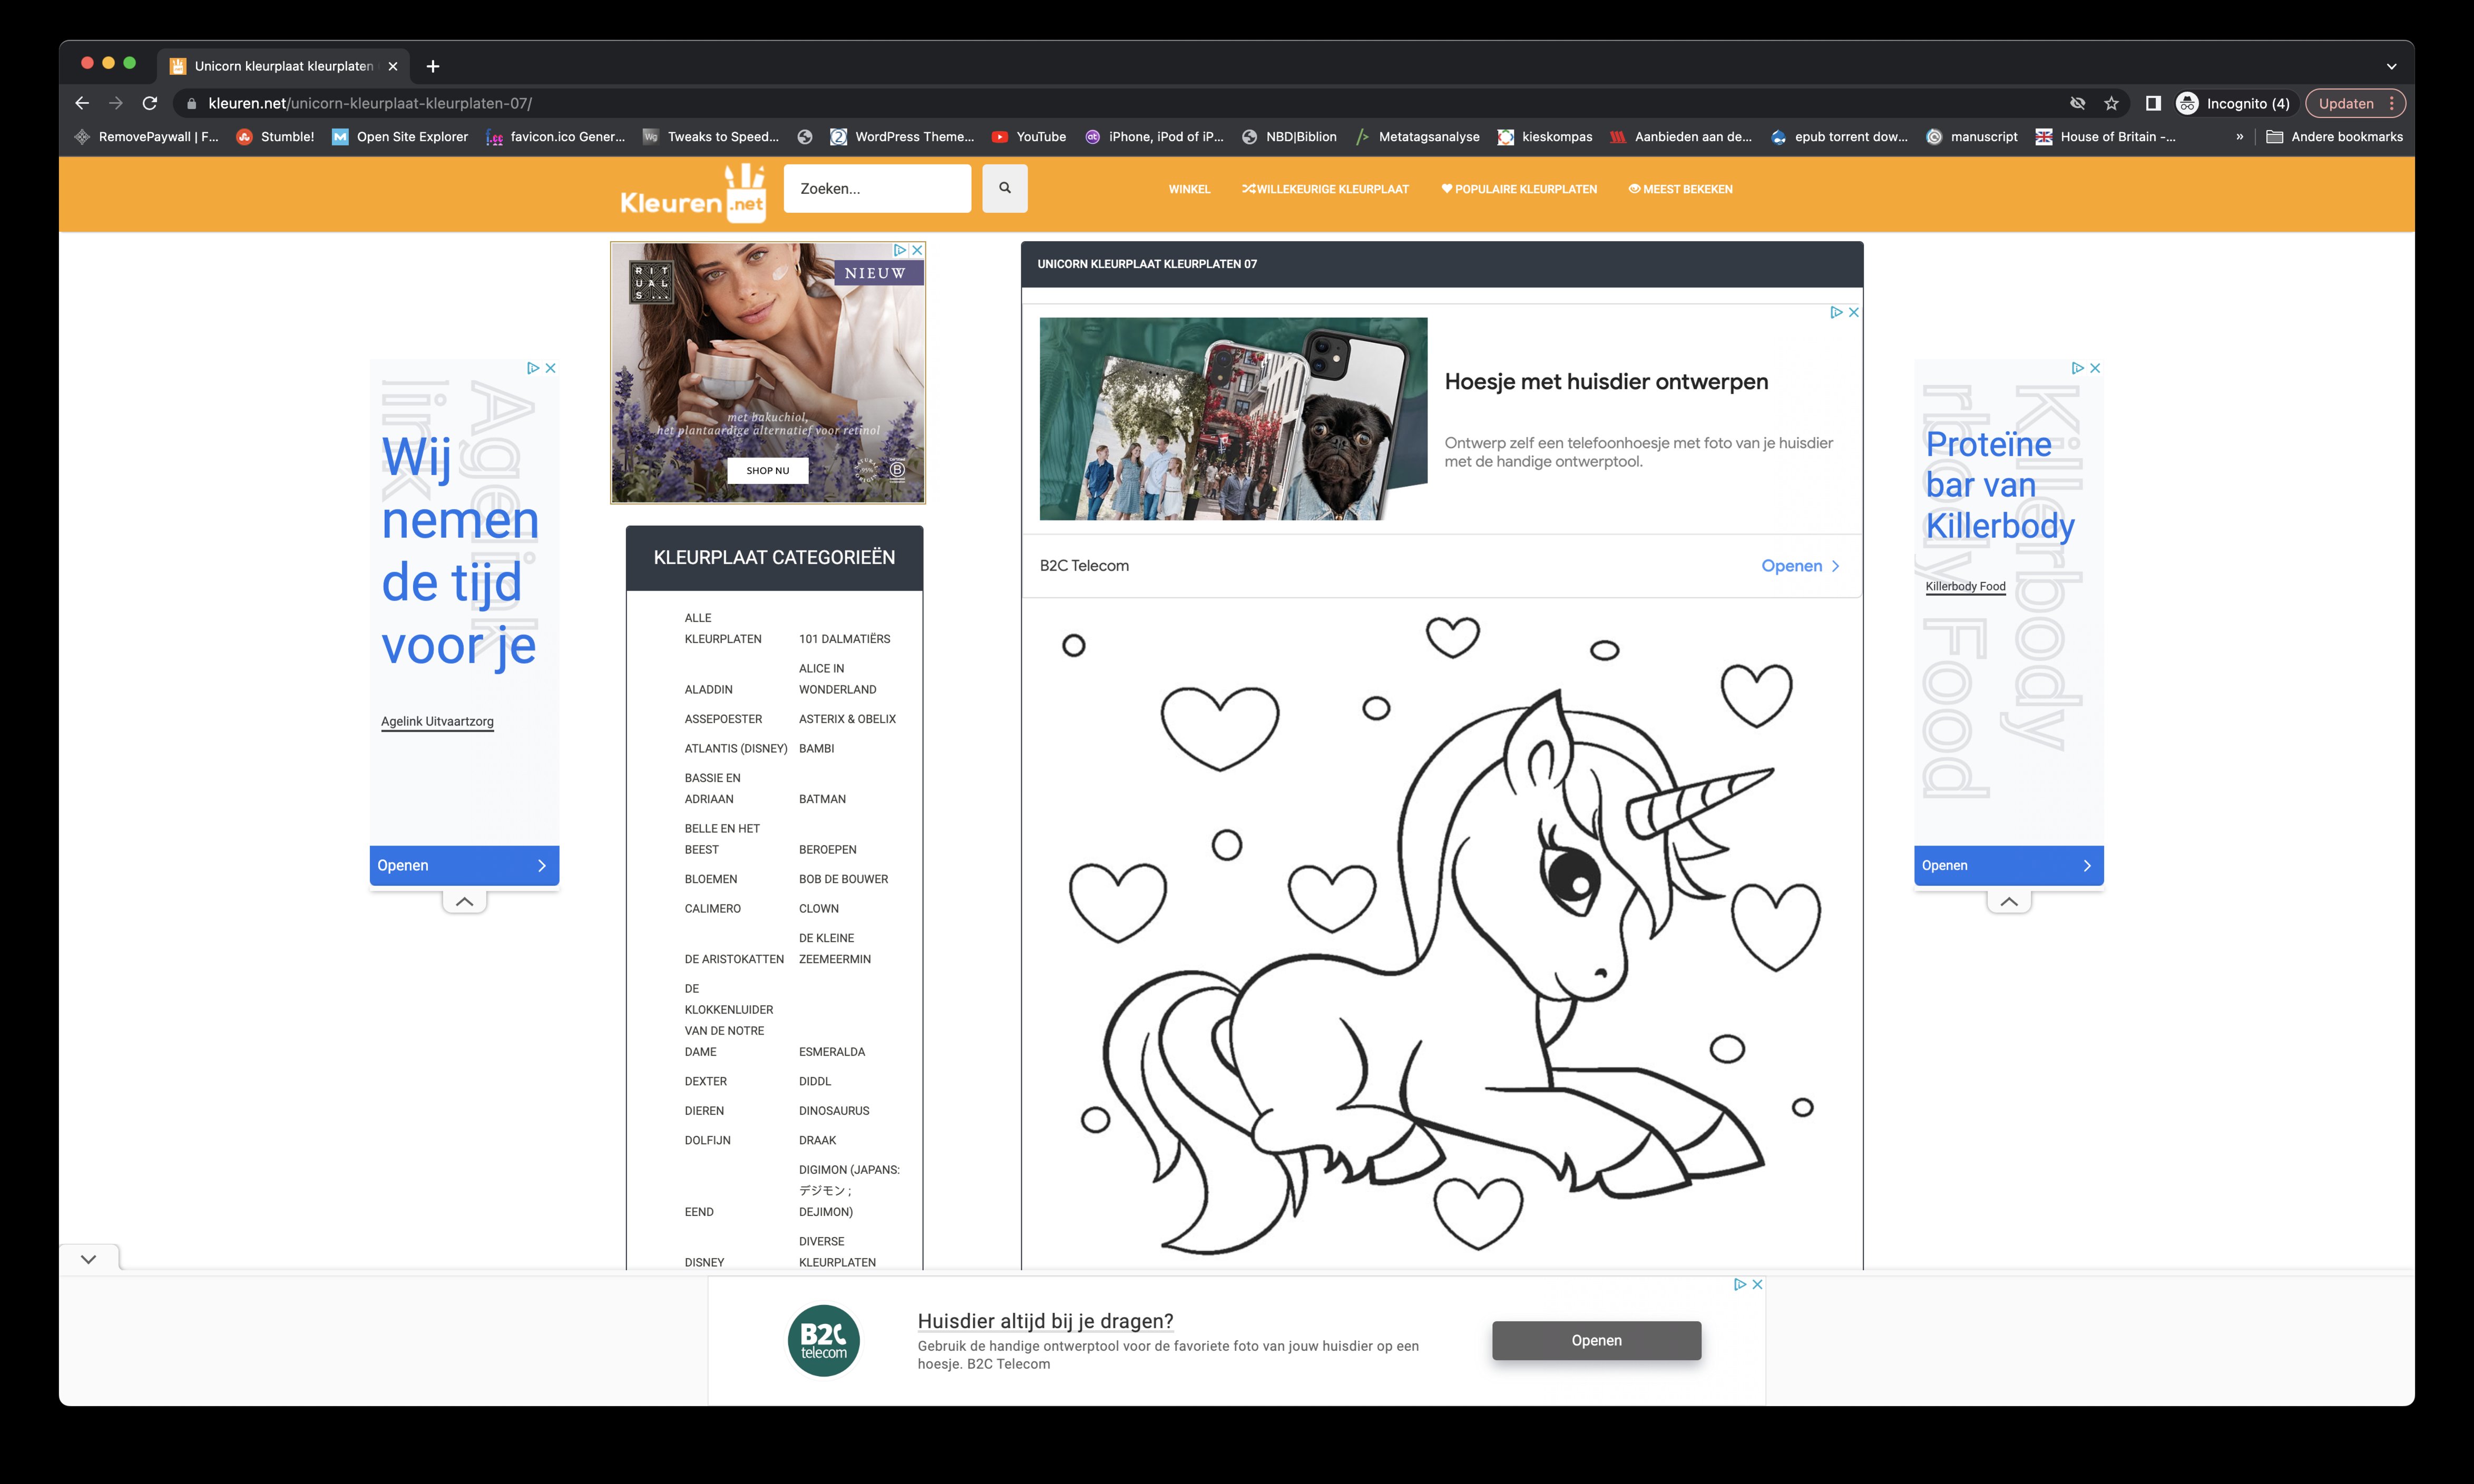Close the Hoesje met huisdier ad
Viewport: 2474px width, 1484px height.
pos(1853,312)
